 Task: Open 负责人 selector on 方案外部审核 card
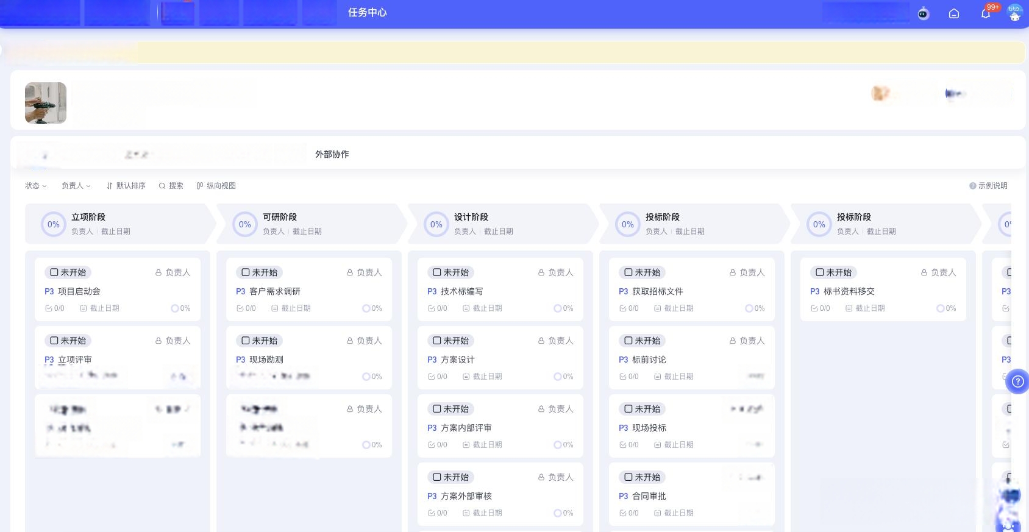556,477
